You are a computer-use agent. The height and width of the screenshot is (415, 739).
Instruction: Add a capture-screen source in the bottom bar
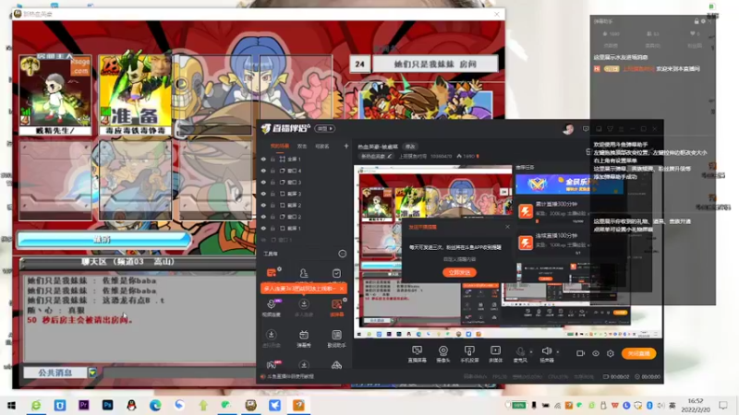click(x=417, y=354)
